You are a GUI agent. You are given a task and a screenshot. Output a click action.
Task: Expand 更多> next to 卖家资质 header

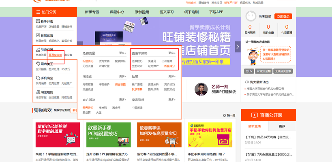[x=172, y=99]
